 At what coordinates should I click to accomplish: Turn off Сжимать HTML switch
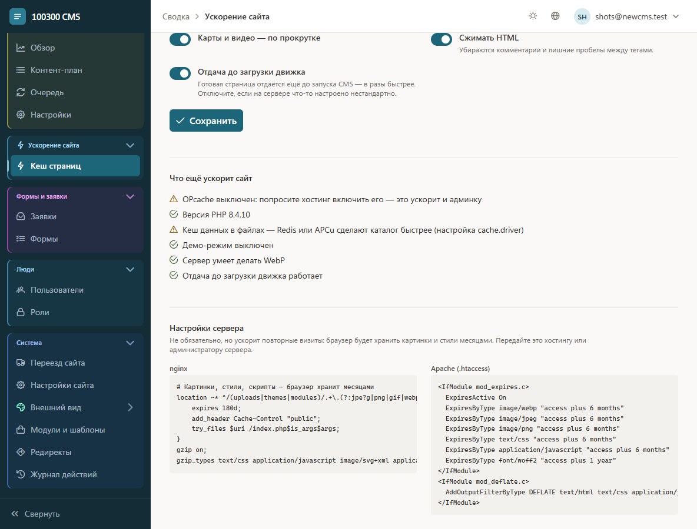pos(442,39)
